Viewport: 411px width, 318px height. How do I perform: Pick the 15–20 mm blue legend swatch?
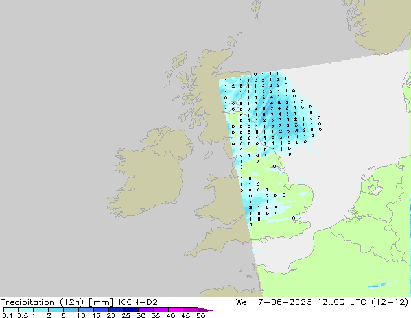101,310
